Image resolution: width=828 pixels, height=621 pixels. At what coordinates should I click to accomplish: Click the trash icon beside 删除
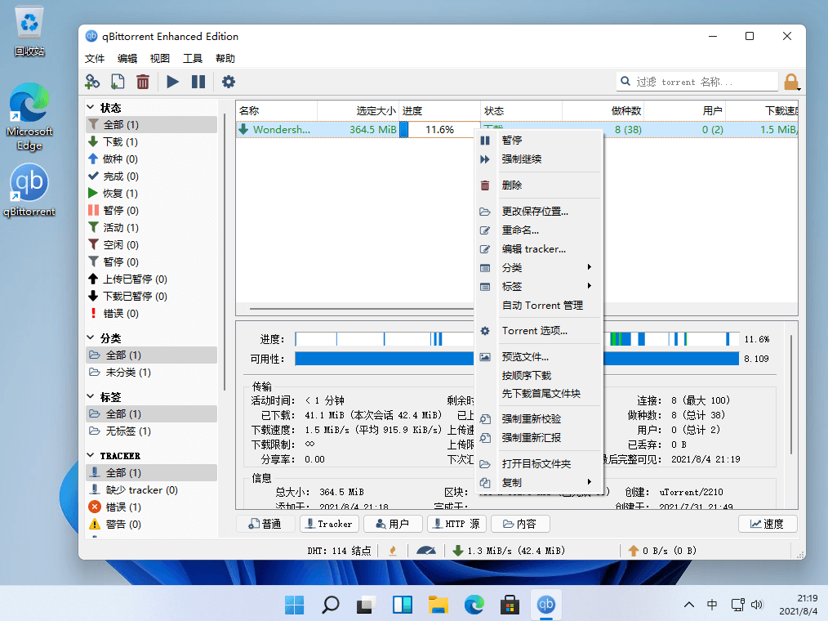click(x=485, y=185)
